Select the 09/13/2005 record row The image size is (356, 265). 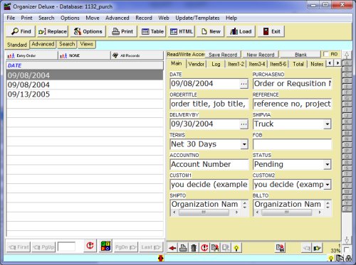click(85, 94)
